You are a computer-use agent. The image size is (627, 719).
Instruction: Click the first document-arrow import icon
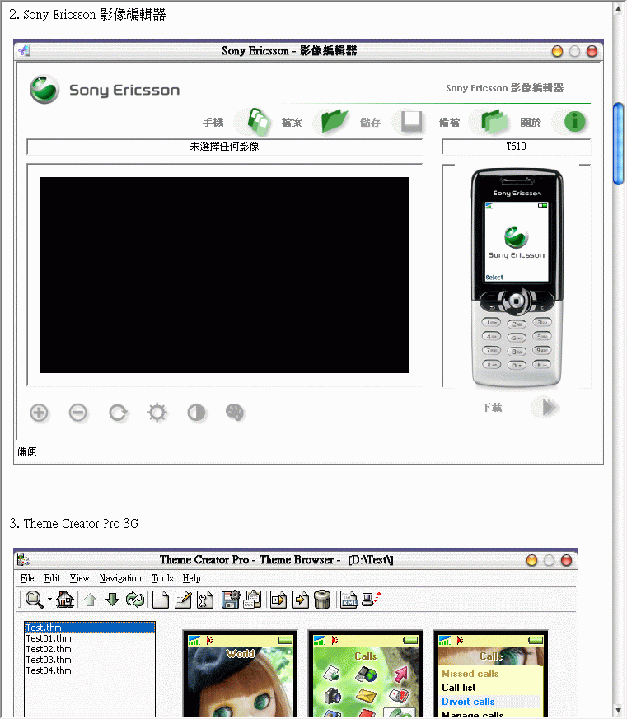click(278, 600)
